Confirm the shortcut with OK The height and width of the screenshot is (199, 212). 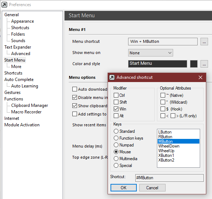tap(123, 187)
